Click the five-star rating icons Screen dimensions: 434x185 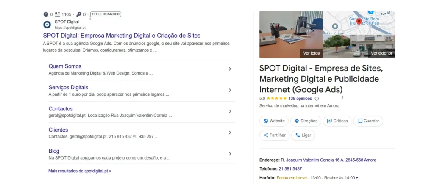(x=277, y=99)
